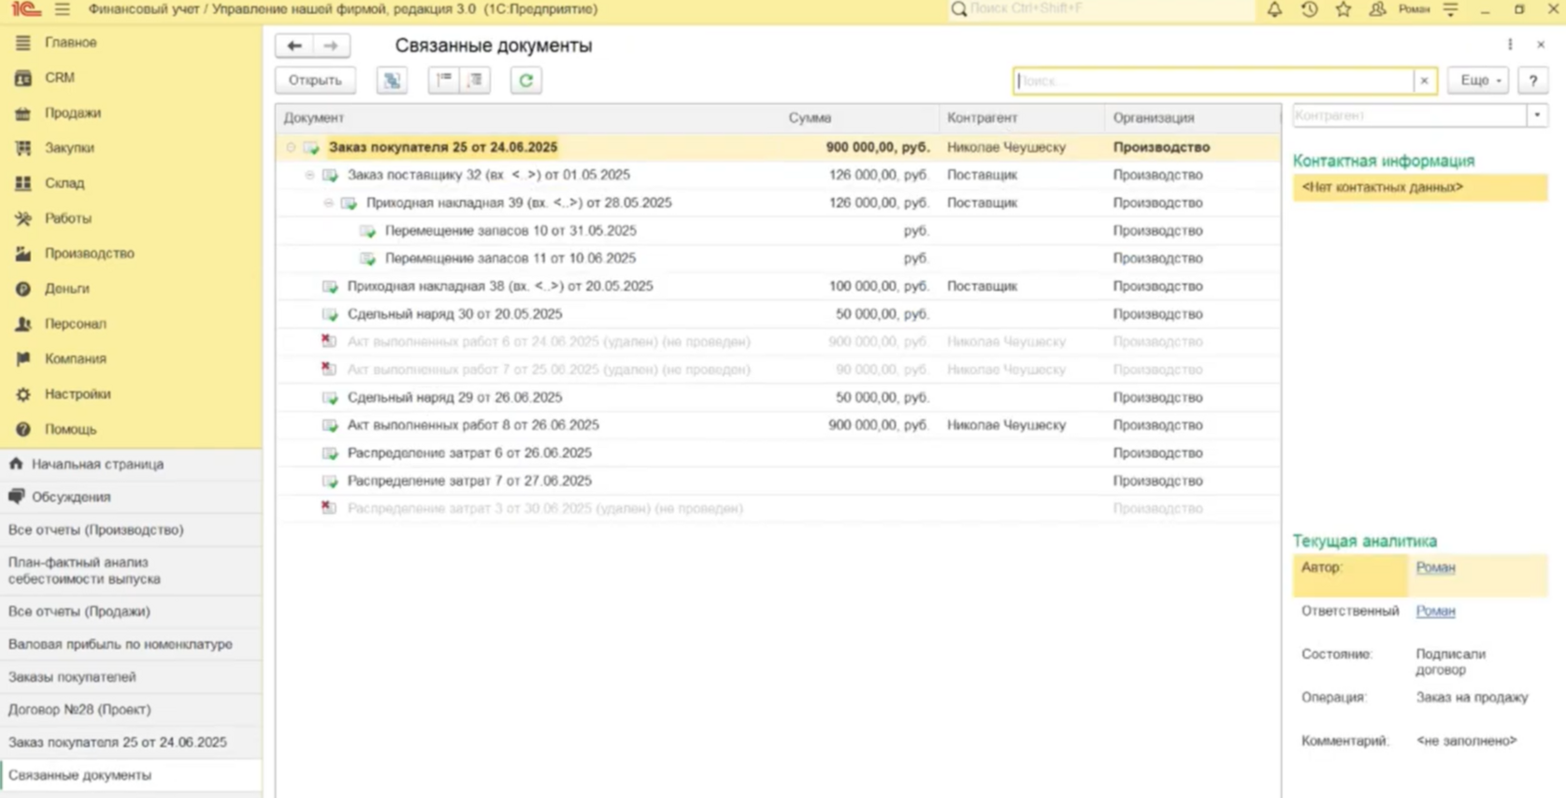Screen dimensions: 1566x798
Task: Close the Связанные документы form
Action: [x=1541, y=45]
